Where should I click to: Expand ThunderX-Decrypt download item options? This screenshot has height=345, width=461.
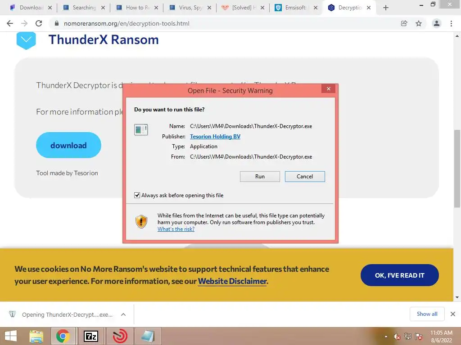click(123, 314)
